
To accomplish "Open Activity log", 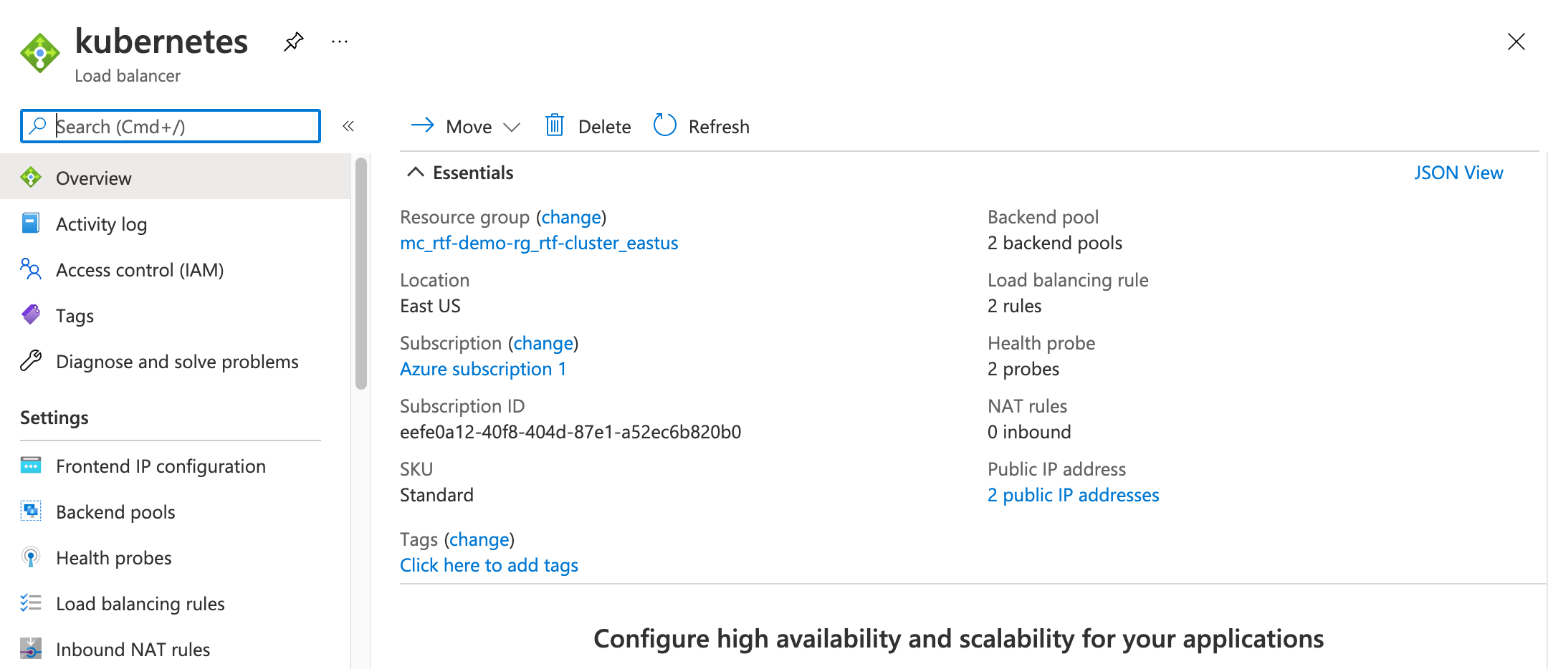I will point(101,224).
